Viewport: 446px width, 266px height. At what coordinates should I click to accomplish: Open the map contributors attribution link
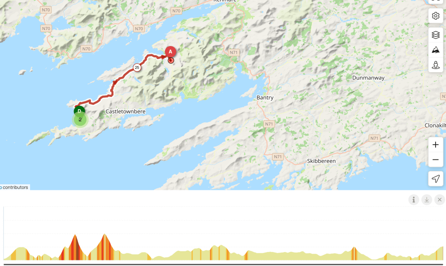point(14,187)
